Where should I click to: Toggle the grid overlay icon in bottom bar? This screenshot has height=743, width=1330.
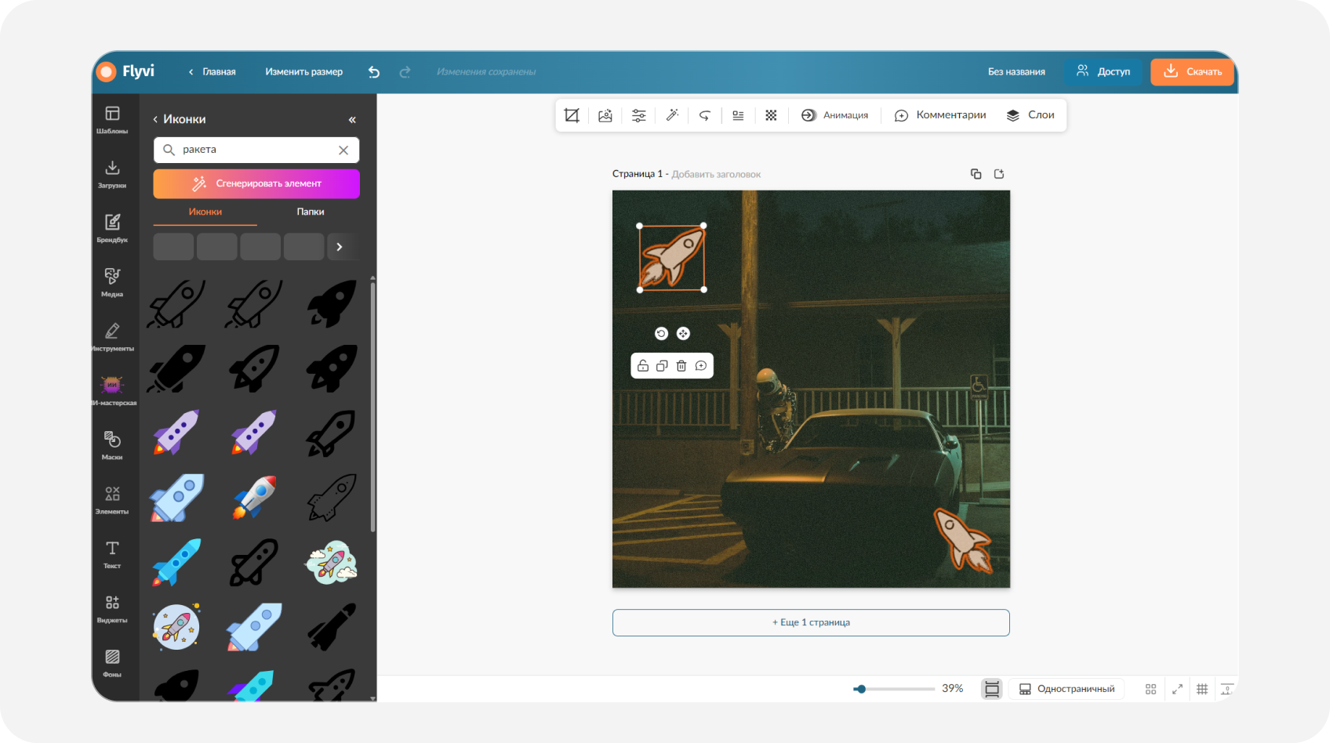[x=1202, y=689]
